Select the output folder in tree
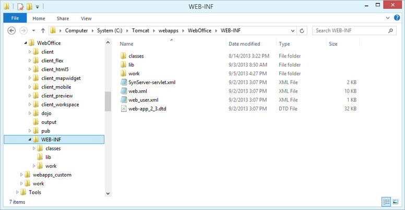 coord(49,122)
